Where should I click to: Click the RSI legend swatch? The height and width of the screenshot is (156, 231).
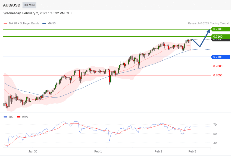coord(5,117)
